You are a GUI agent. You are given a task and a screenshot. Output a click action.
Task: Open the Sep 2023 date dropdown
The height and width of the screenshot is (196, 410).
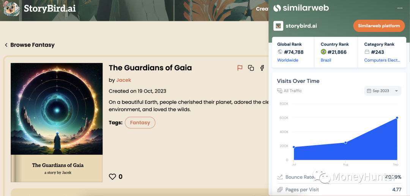pyautogui.click(x=382, y=91)
